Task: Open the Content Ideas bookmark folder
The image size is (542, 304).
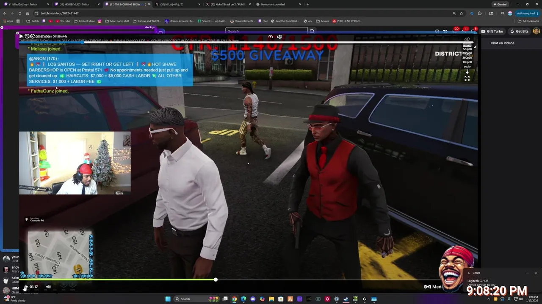Action: (84, 21)
